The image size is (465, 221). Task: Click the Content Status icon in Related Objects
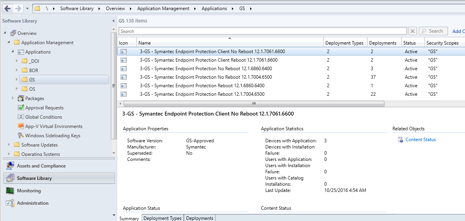[x=401, y=140]
